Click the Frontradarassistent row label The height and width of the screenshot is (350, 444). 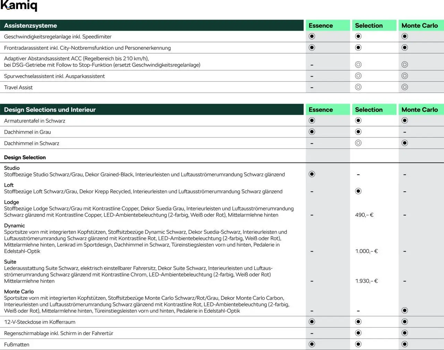coord(87,48)
